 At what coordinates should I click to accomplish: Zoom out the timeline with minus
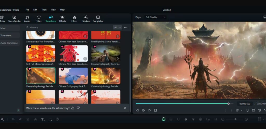point(223,119)
